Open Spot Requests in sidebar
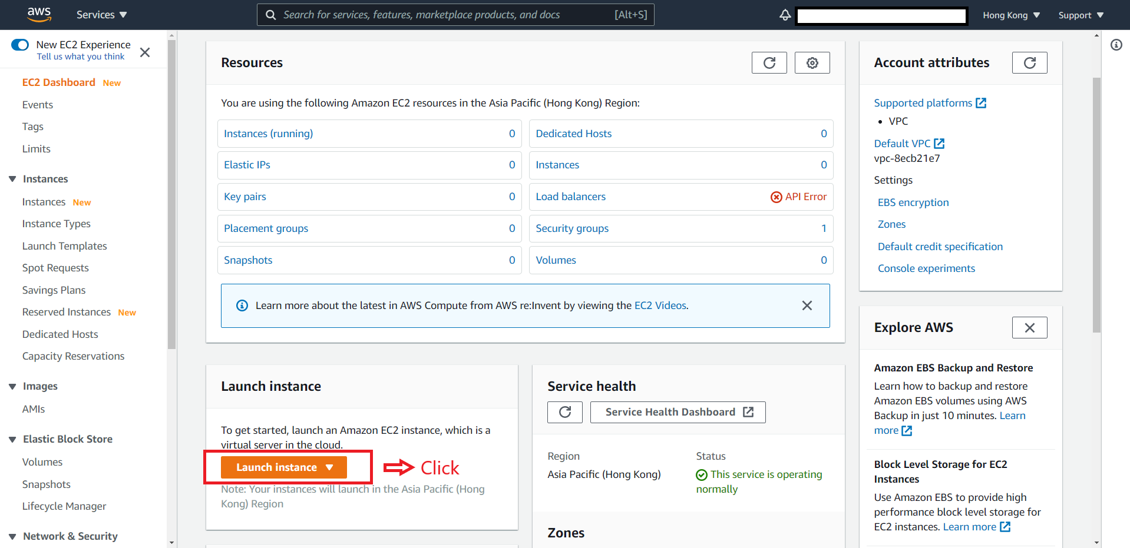 [55, 268]
